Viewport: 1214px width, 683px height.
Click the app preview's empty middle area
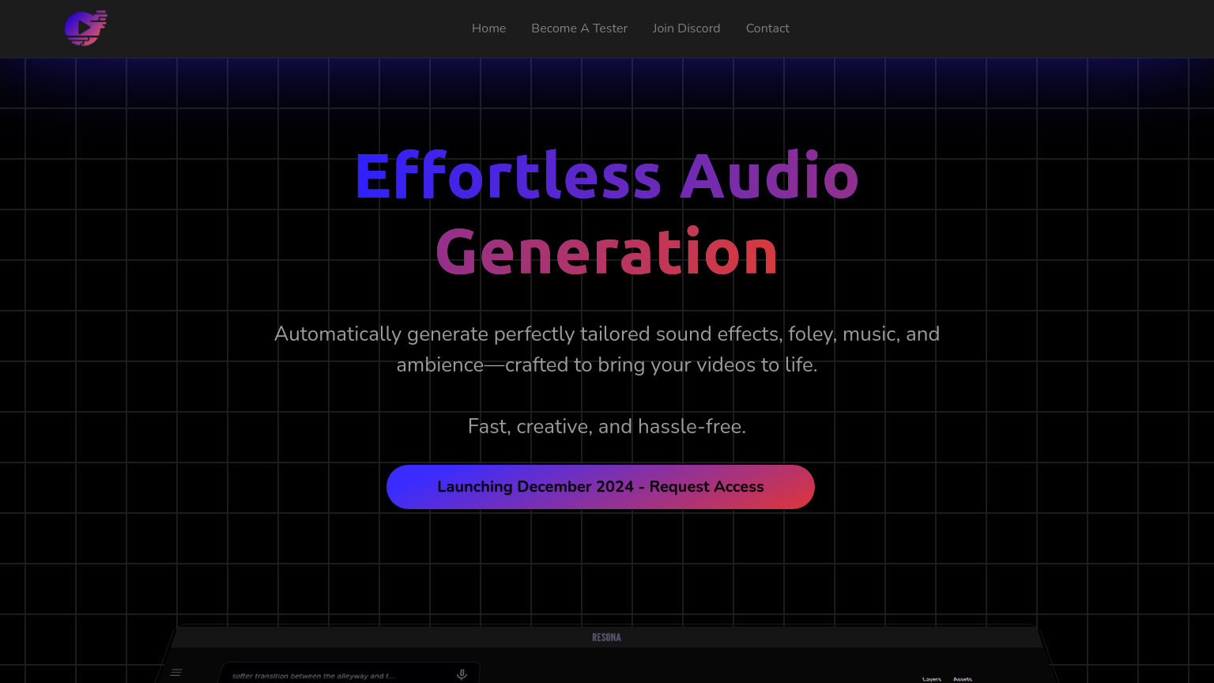(696, 668)
